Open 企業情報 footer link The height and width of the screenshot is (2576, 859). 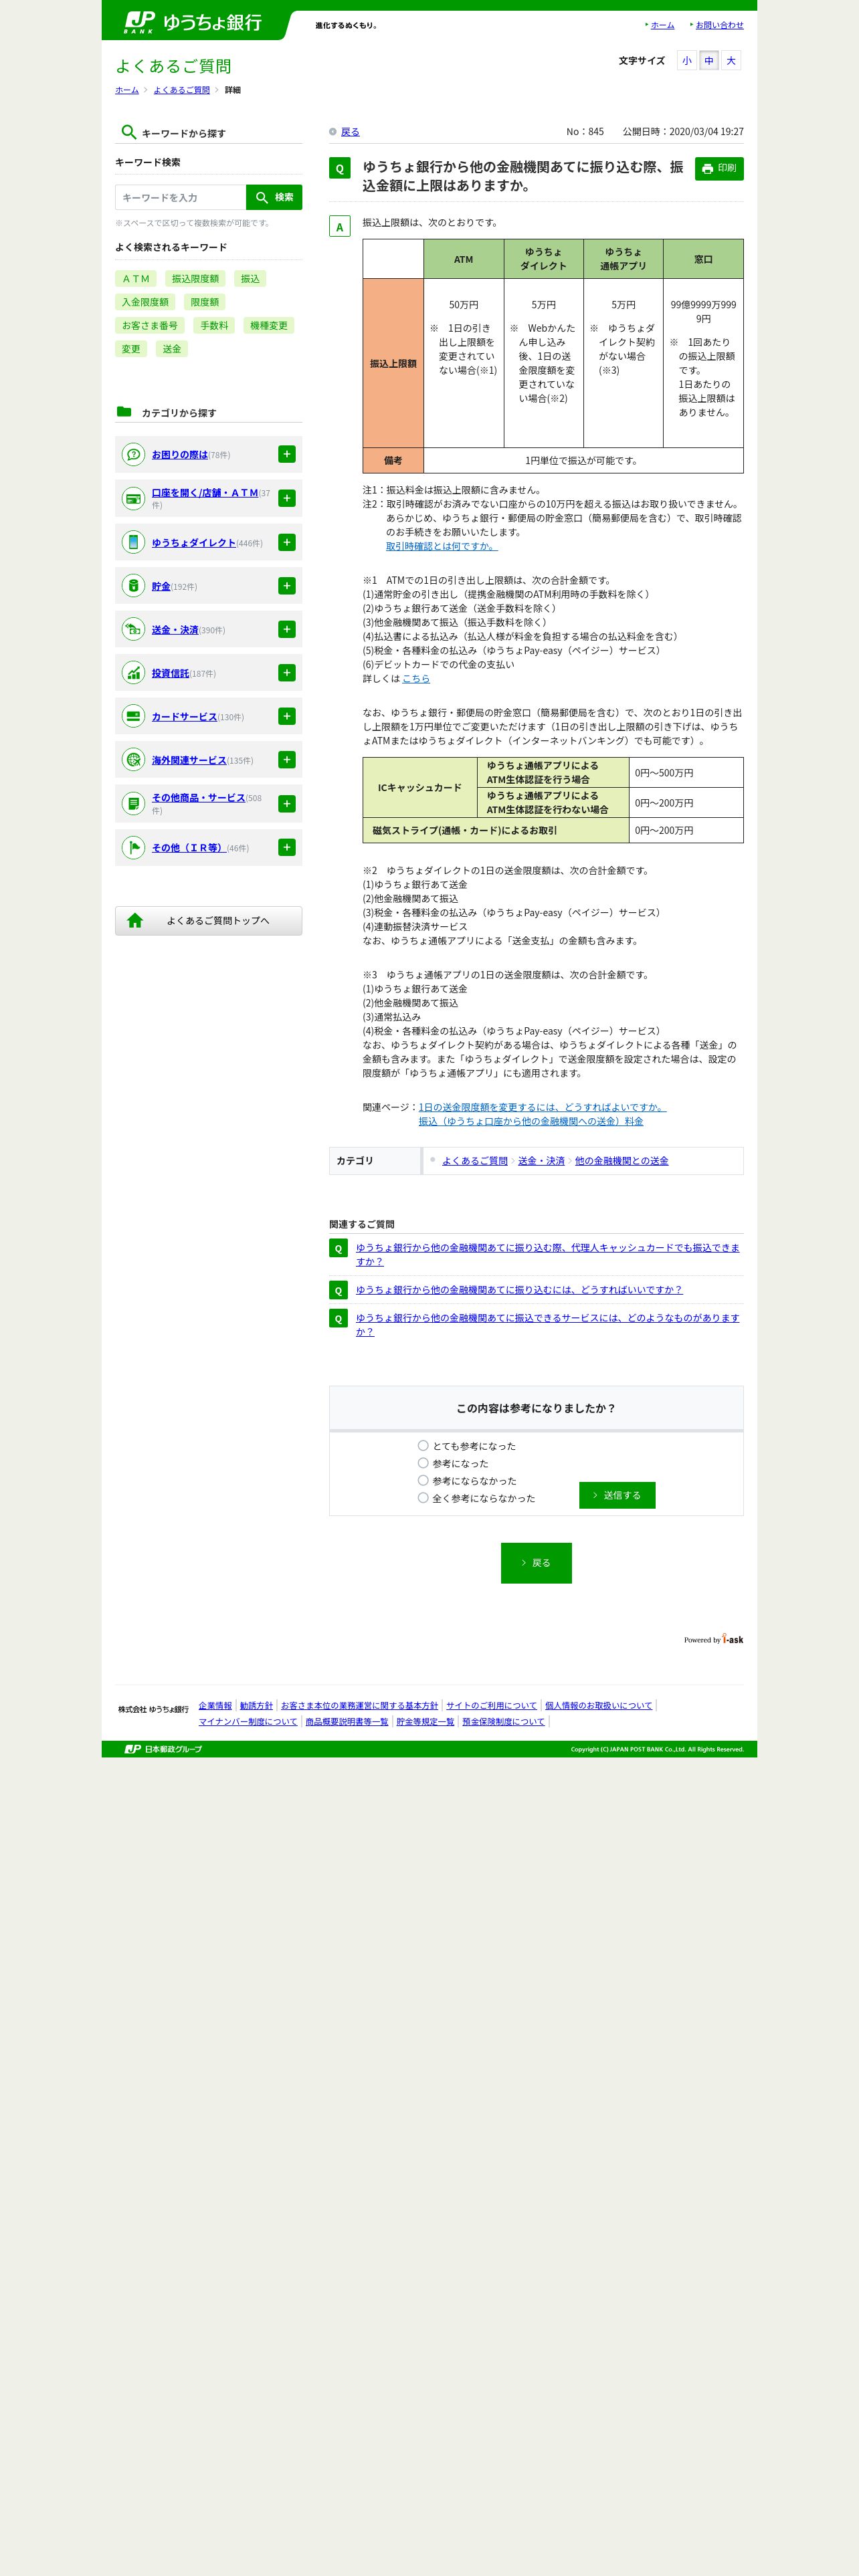pyautogui.click(x=215, y=1706)
